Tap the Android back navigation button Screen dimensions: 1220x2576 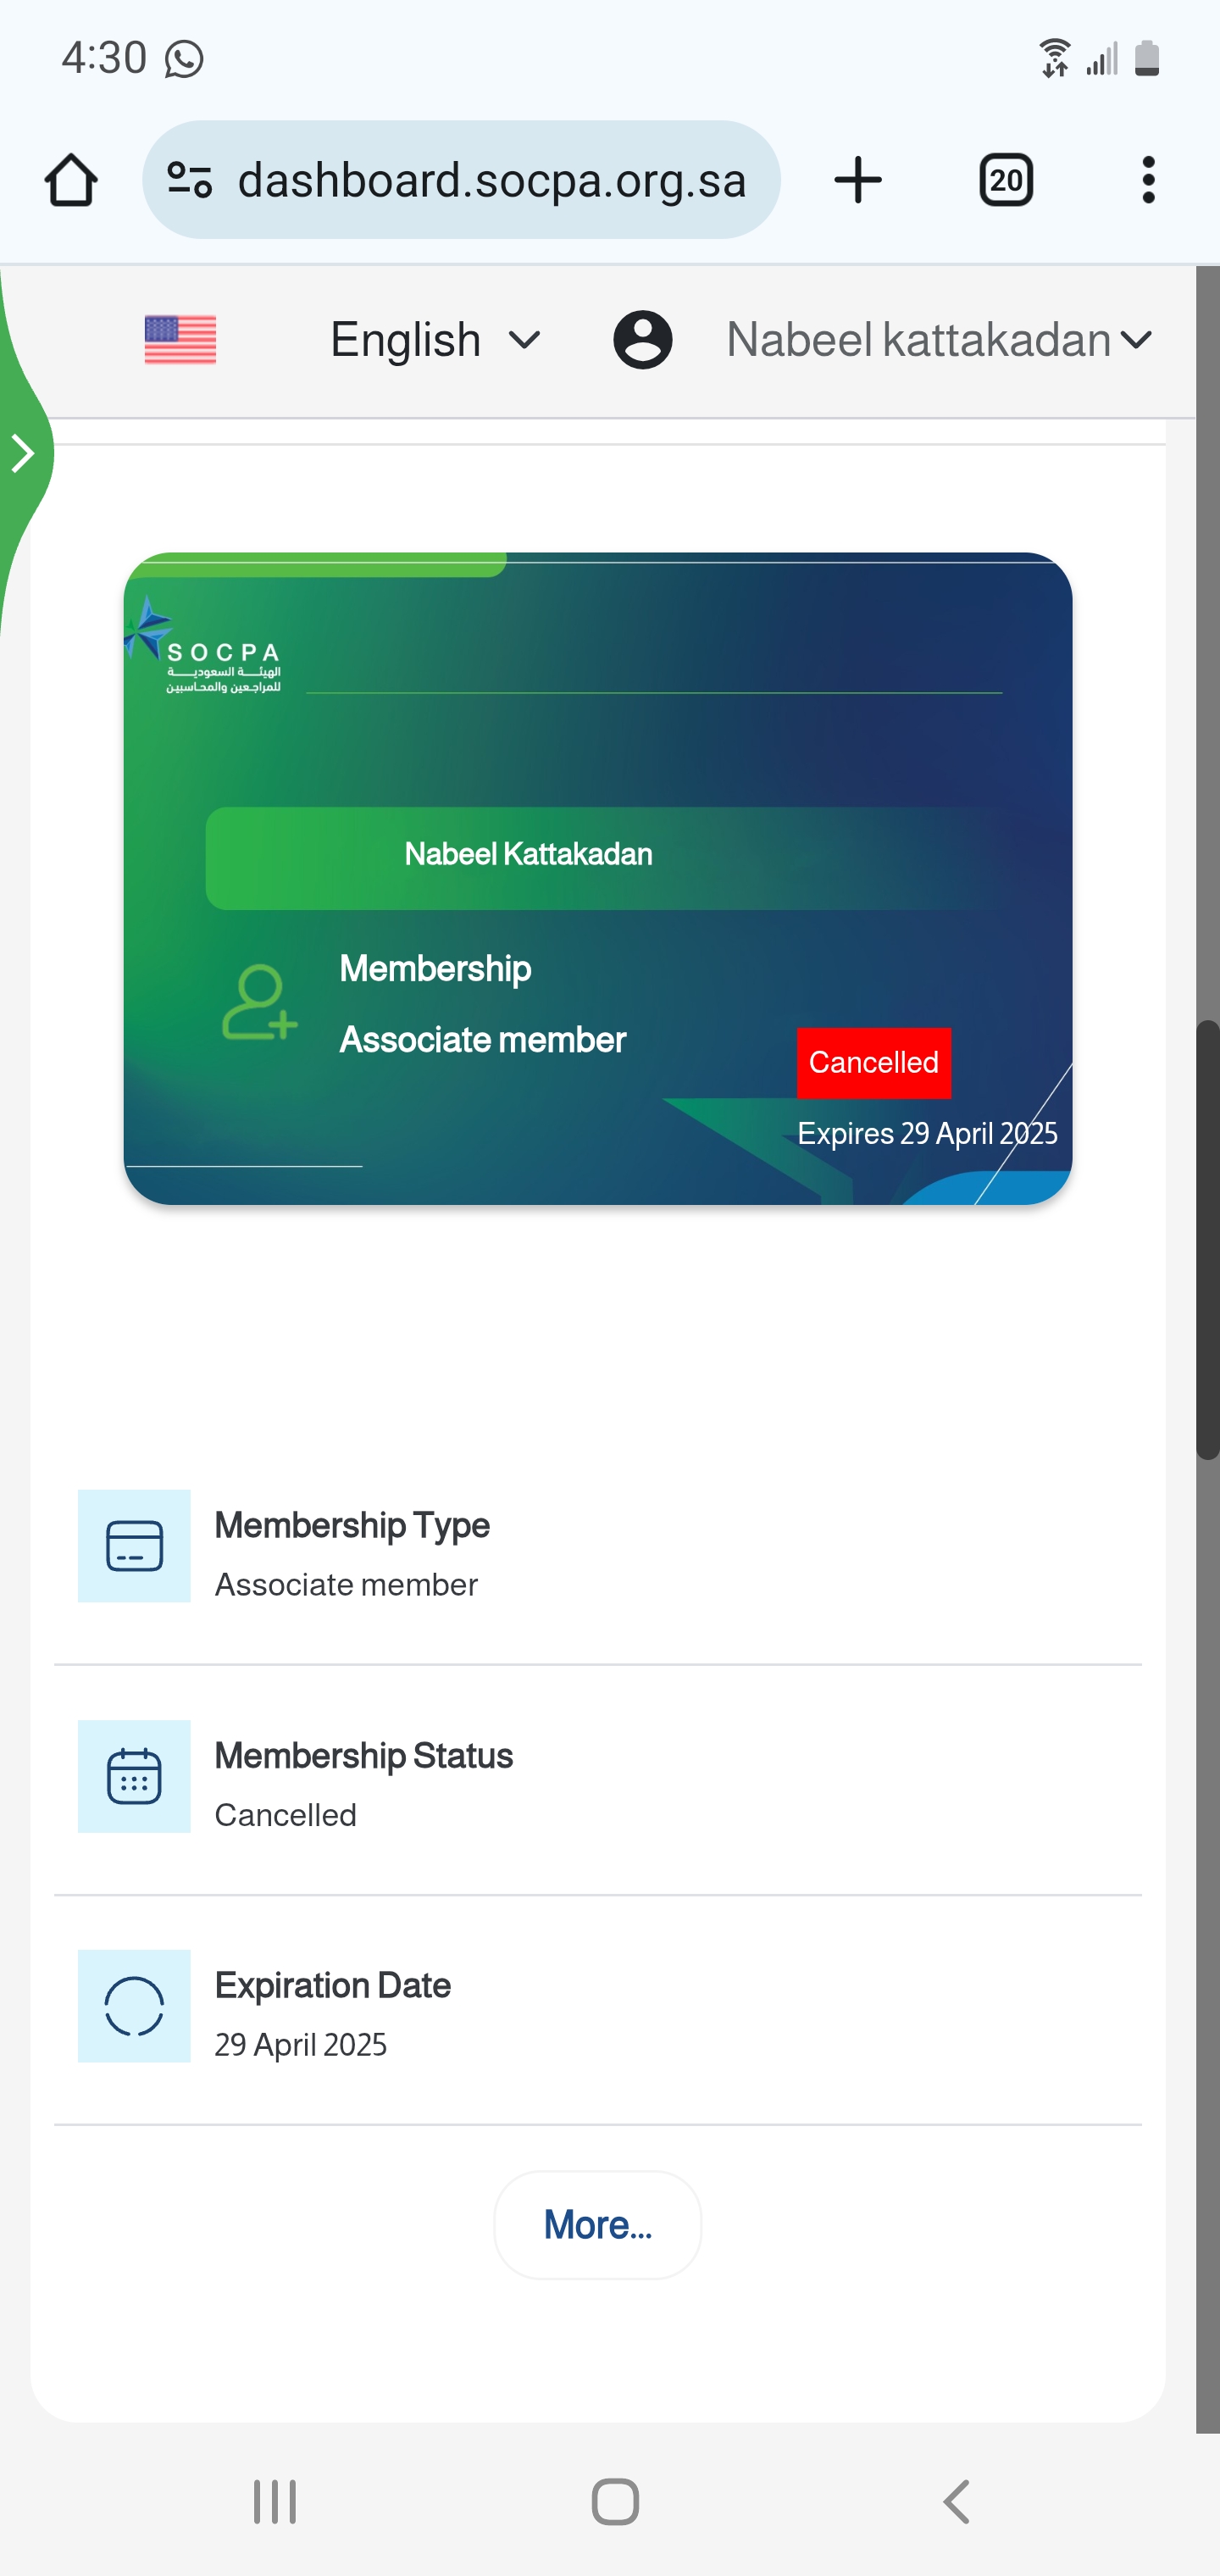tap(957, 2502)
